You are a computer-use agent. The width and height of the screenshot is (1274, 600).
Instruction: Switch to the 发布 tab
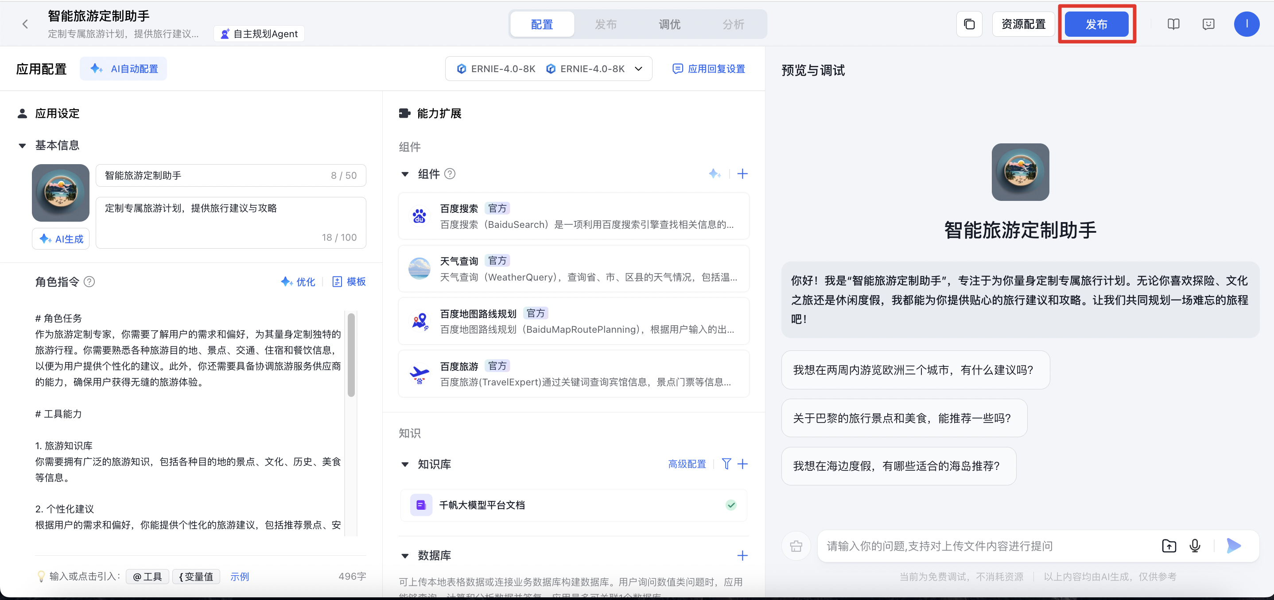coord(606,24)
